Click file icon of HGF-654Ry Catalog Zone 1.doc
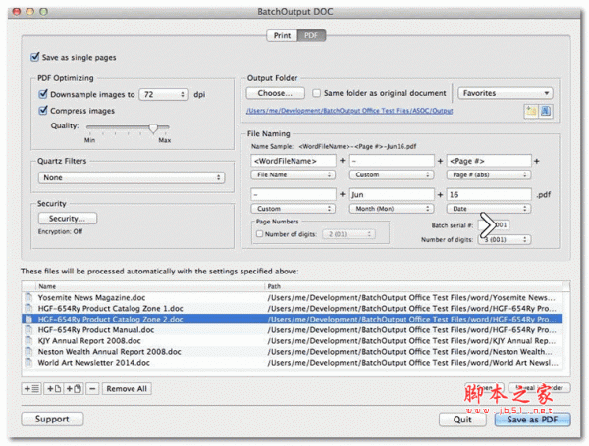Screen dimensions: 589x446 [x=28, y=309]
